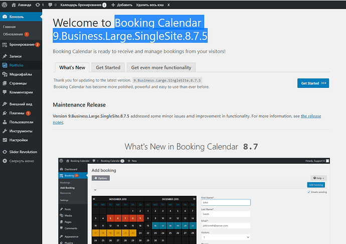Open comments bubble in the admin bar
Viewport: 346px width, 244px height.
[52, 5]
